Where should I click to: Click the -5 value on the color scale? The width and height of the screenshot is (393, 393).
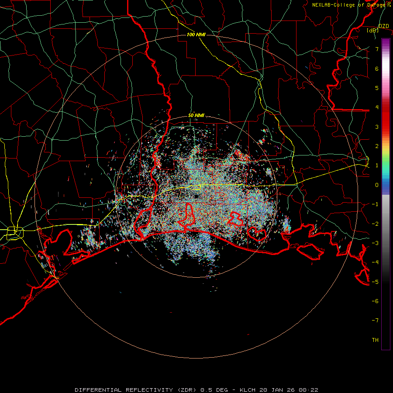coord(375,282)
